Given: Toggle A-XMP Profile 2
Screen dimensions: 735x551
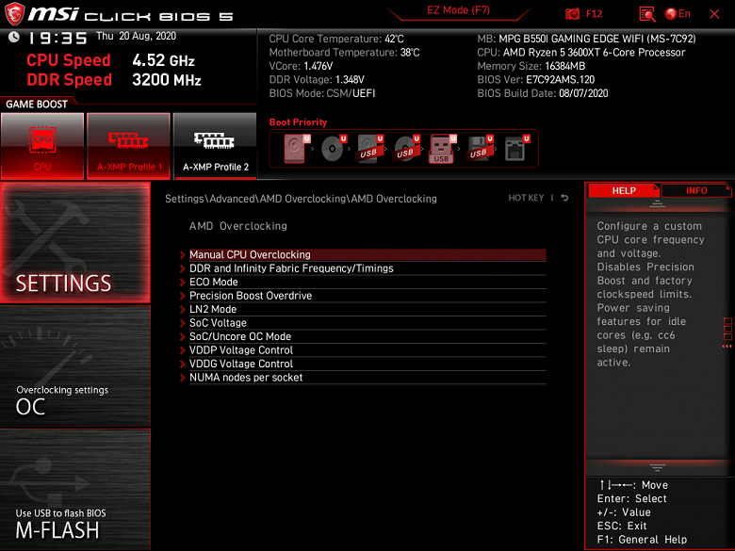Looking at the screenshot, I should pos(215,146).
